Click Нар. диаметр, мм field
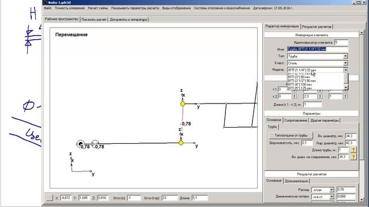Viewport: 369px width, 207px height. pyautogui.click(x=351, y=143)
